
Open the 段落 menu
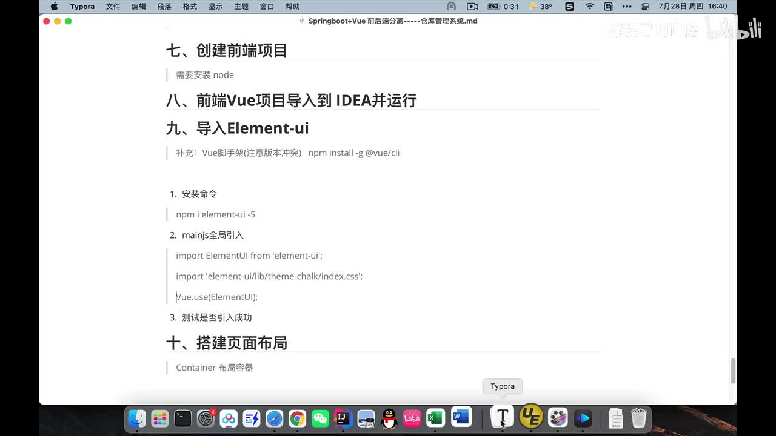tap(164, 7)
